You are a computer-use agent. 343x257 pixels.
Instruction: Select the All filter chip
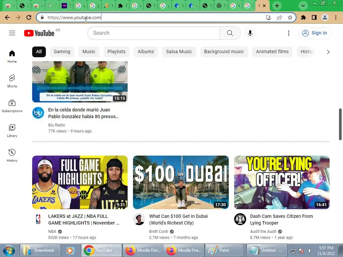point(39,52)
